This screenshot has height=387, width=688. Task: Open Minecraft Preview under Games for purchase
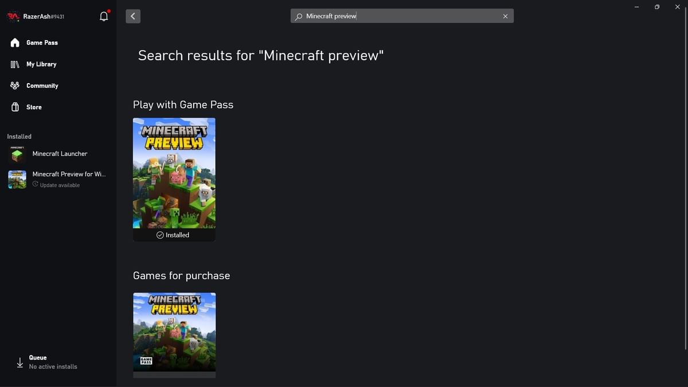174,331
